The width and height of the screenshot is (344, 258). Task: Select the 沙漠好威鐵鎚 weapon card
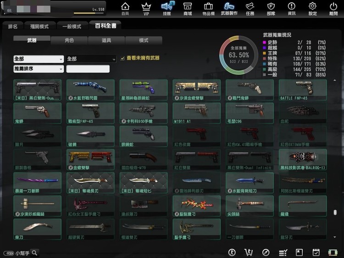(x=37, y=206)
